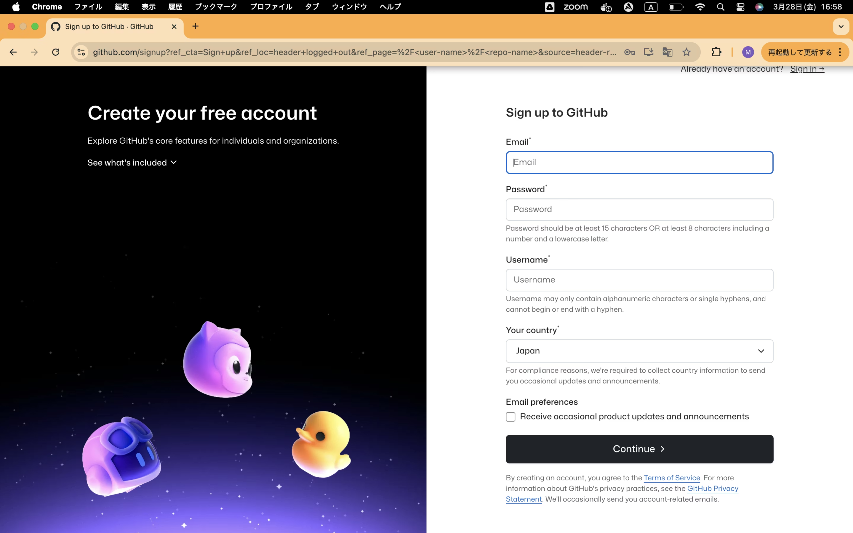Open the Chrome extensions puzzle icon

tap(716, 52)
